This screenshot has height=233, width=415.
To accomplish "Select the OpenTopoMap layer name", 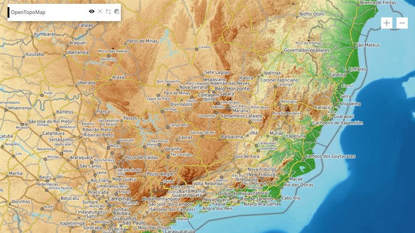I will (28, 12).
